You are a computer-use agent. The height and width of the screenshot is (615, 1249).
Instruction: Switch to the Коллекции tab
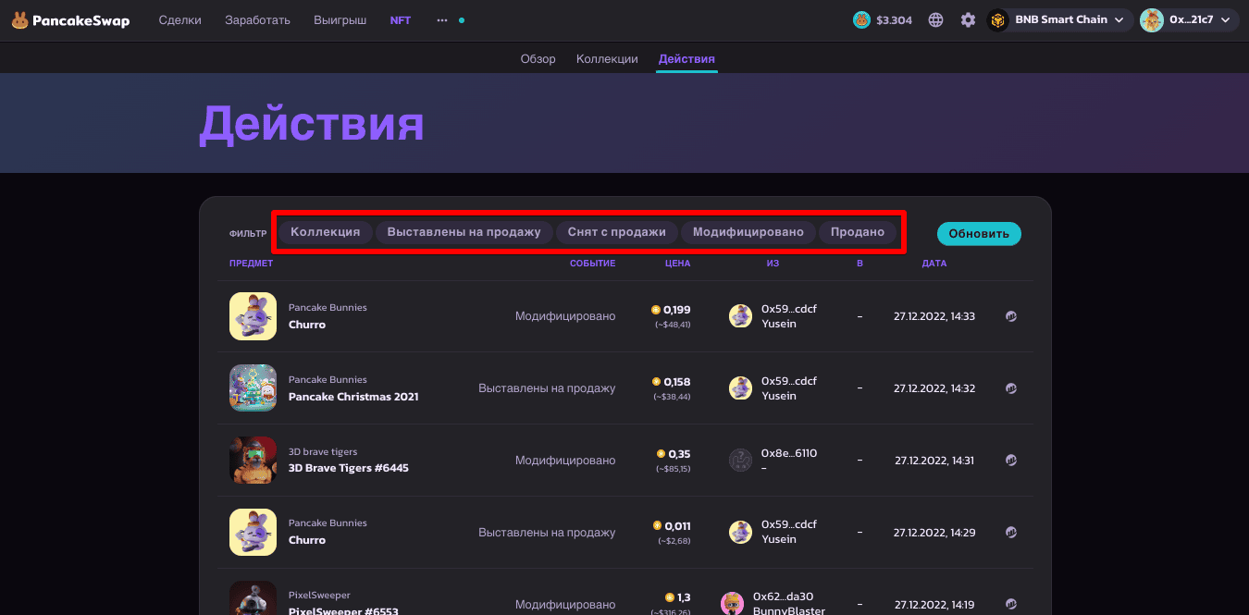pos(607,58)
